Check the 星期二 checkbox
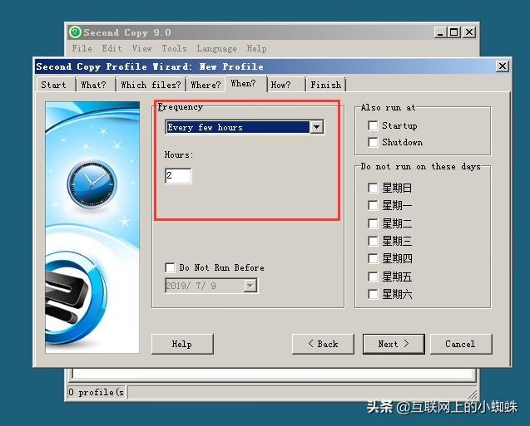Image resolution: width=530 pixels, height=426 pixels. pos(373,223)
